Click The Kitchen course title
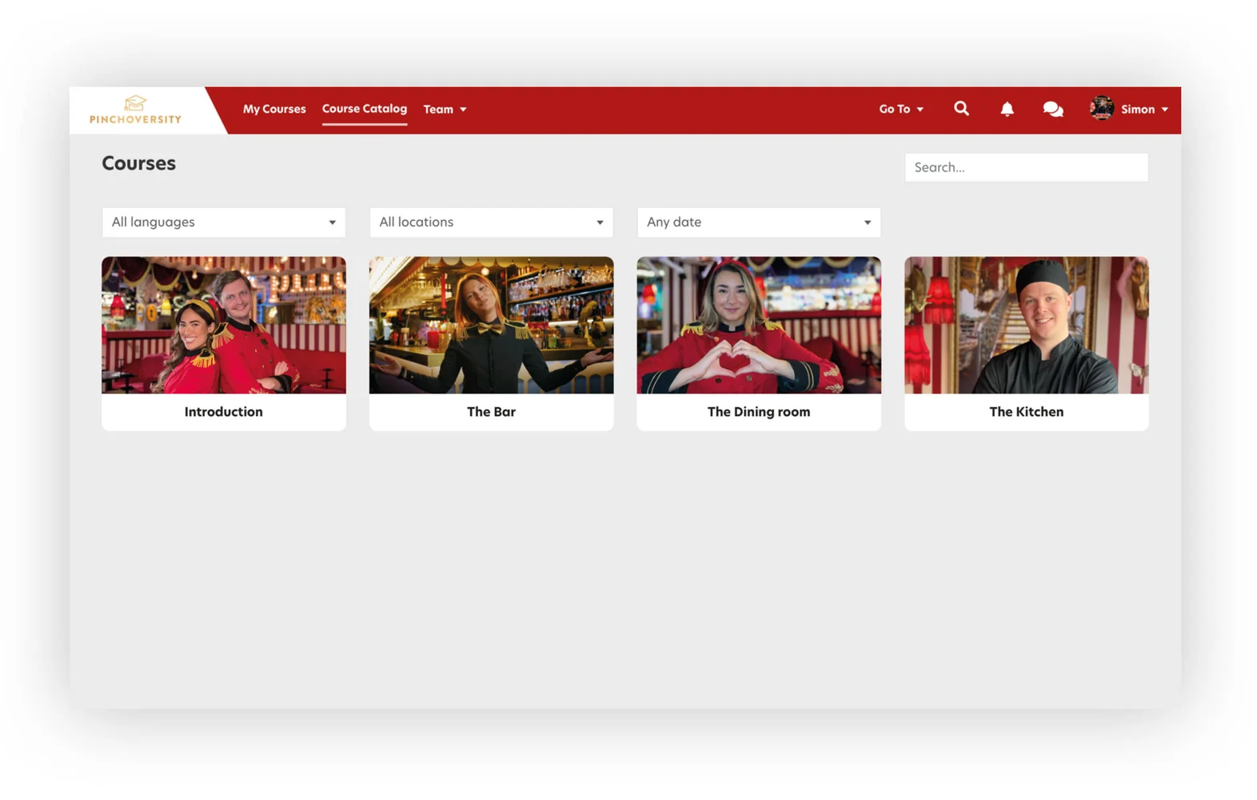1257x800 pixels. click(1026, 412)
